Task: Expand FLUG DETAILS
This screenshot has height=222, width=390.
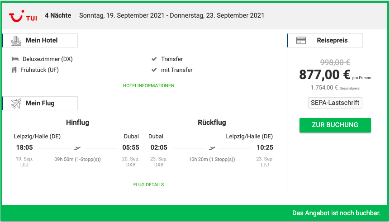Action: (x=148, y=185)
